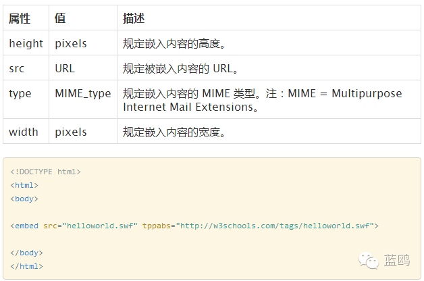The height and width of the screenshot is (281, 424).
Task: Click the '描述' column header
Action: point(269,18)
